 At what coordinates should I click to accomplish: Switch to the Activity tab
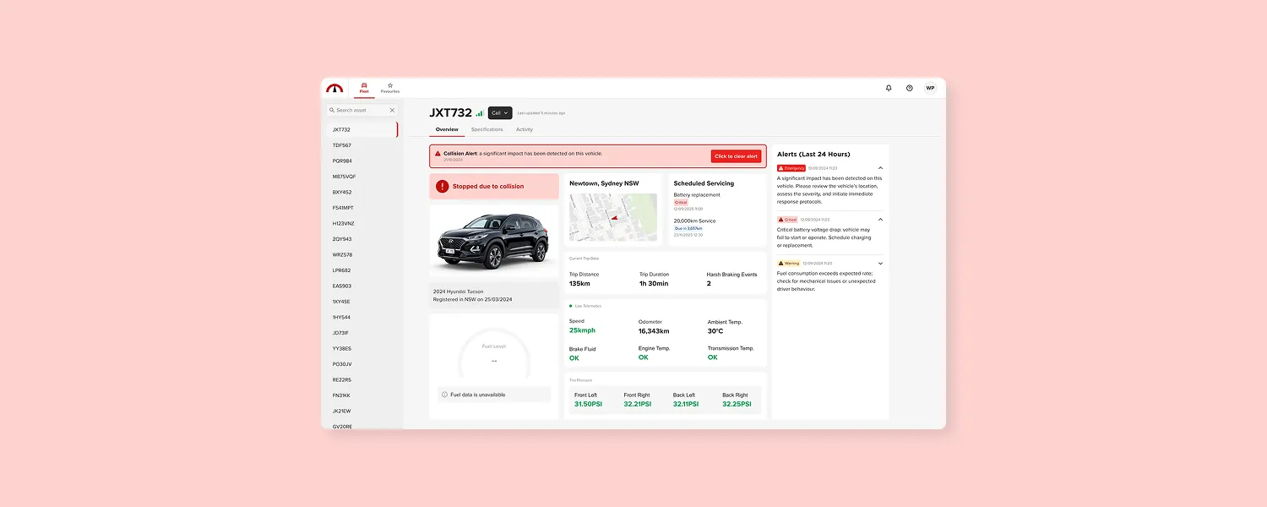coord(525,129)
